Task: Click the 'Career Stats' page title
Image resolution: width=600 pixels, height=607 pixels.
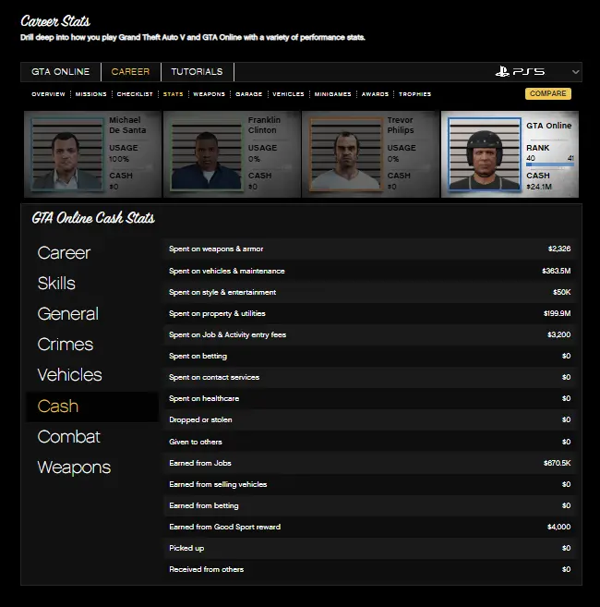Action: click(55, 21)
